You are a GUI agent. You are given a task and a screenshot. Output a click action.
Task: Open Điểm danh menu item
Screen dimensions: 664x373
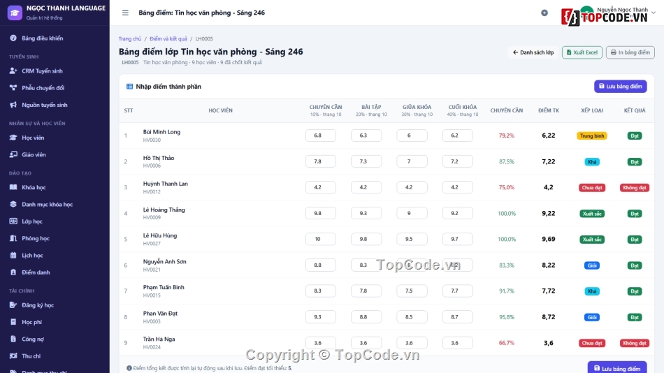coord(55,272)
